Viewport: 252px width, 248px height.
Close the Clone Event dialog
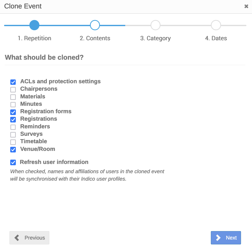point(246,6)
